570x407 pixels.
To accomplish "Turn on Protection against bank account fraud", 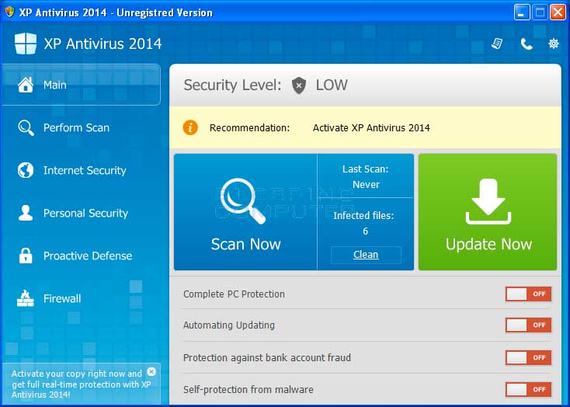I will pos(528,357).
